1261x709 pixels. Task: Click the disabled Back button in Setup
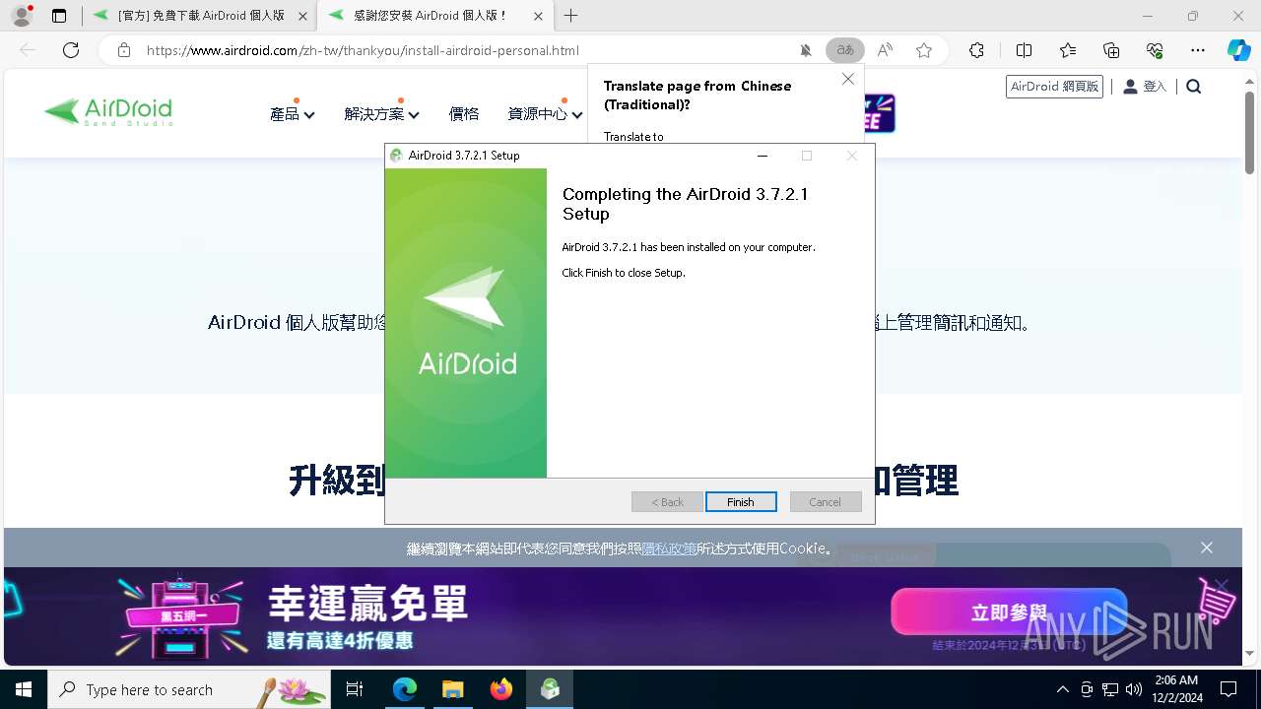(x=667, y=502)
